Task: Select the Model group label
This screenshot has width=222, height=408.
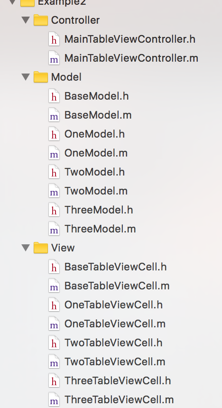Action: (x=66, y=77)
